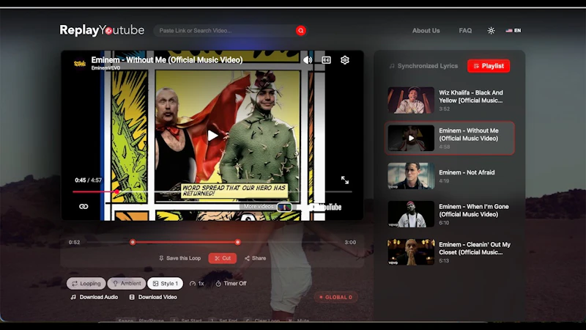The width and height of the screenshot is (586, 330).
Task: Click the ReplayYoutube logo
Action: (102, 30)
